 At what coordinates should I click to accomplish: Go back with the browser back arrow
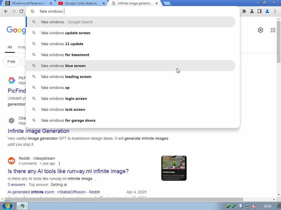tap(6, 11)
